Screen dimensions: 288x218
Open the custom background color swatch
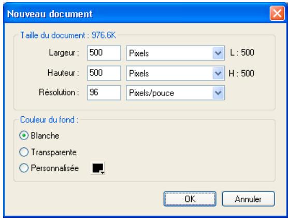coord(98,168)
